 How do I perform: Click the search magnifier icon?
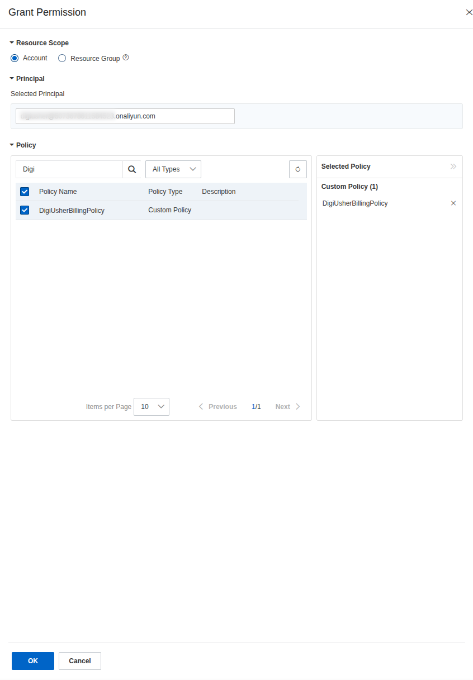[x=132, y=169]
